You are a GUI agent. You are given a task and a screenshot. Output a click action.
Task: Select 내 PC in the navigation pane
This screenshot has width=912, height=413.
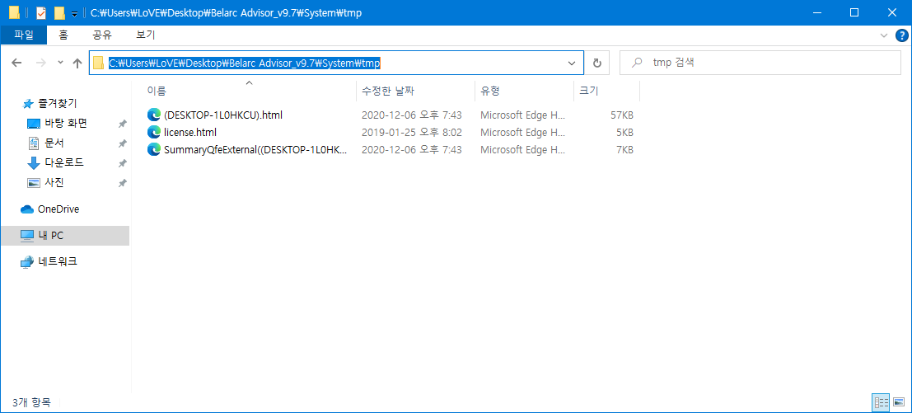[65, 236]
